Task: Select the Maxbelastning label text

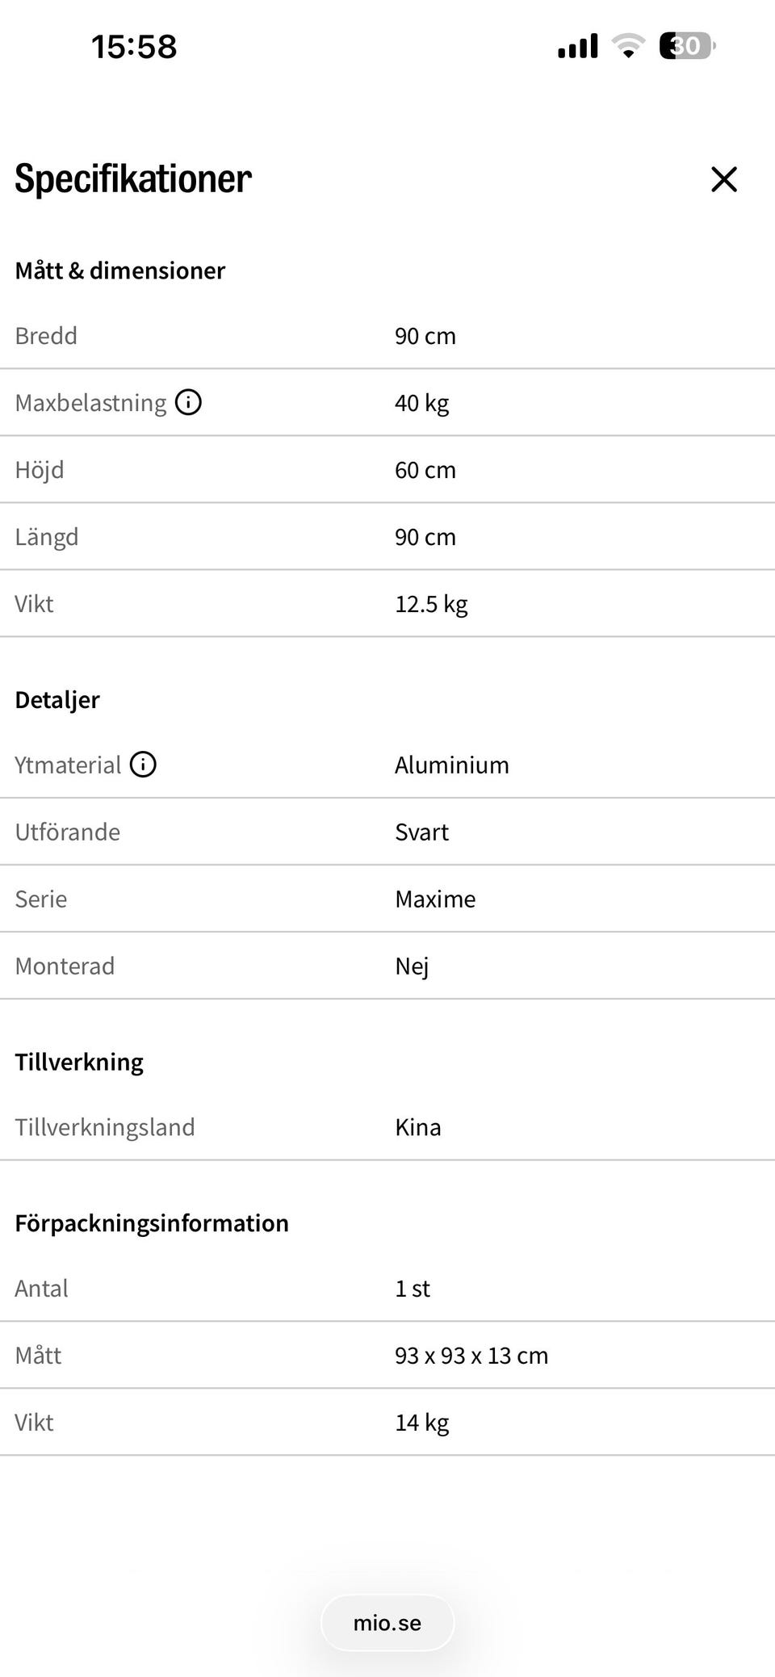Action: click(90, 402)
